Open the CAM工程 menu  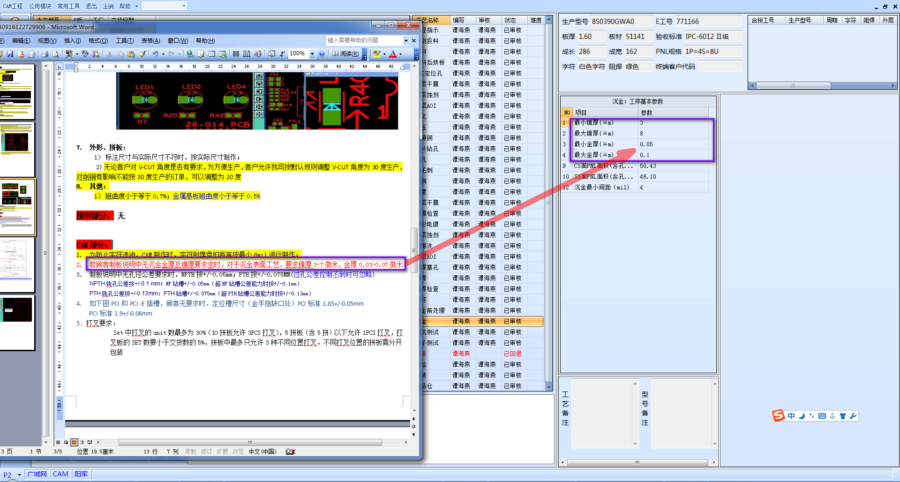pos(13,6)
